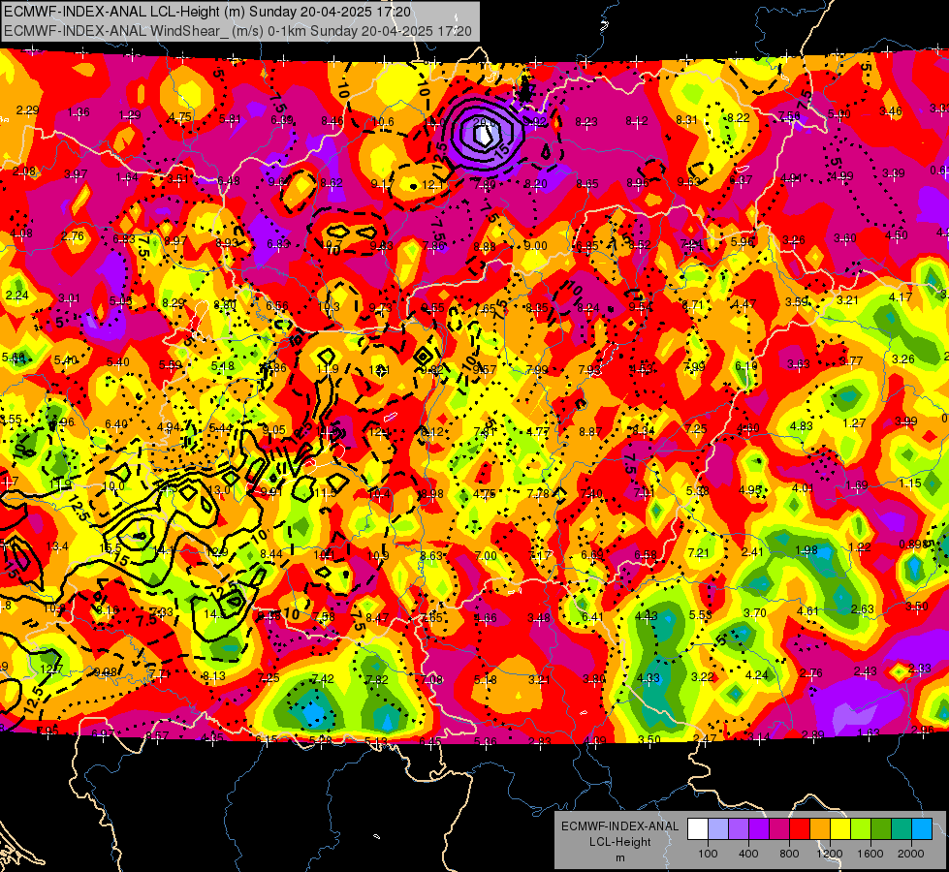
Task: Click the grid value '3.46'
Action: [x=891, y=110]
